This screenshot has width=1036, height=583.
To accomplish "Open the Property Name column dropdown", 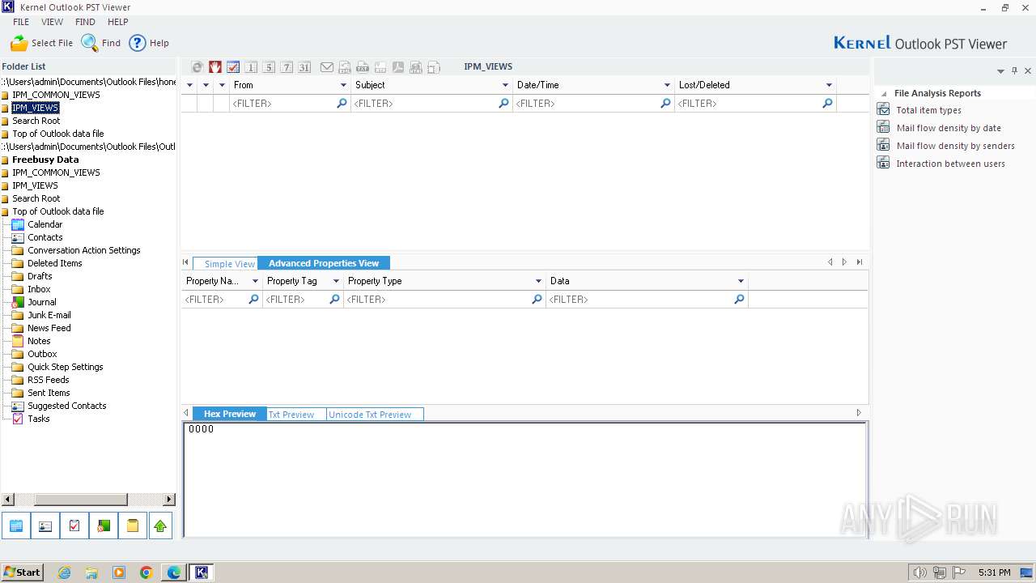I will coord(255,281).
